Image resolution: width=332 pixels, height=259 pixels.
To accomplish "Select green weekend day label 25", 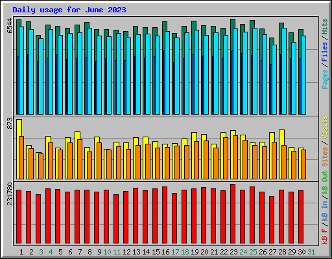I will pyautogui.click(x=253, y=252).
